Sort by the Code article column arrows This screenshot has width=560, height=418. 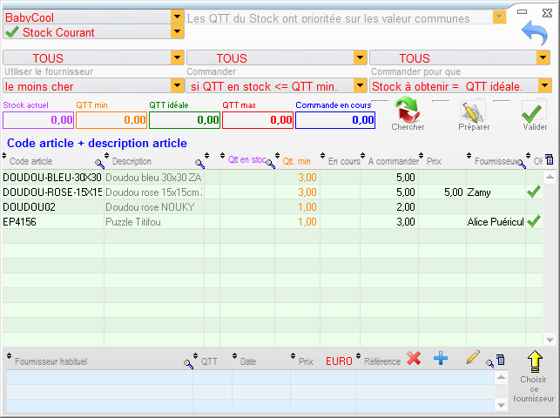[x=4, y=156]
